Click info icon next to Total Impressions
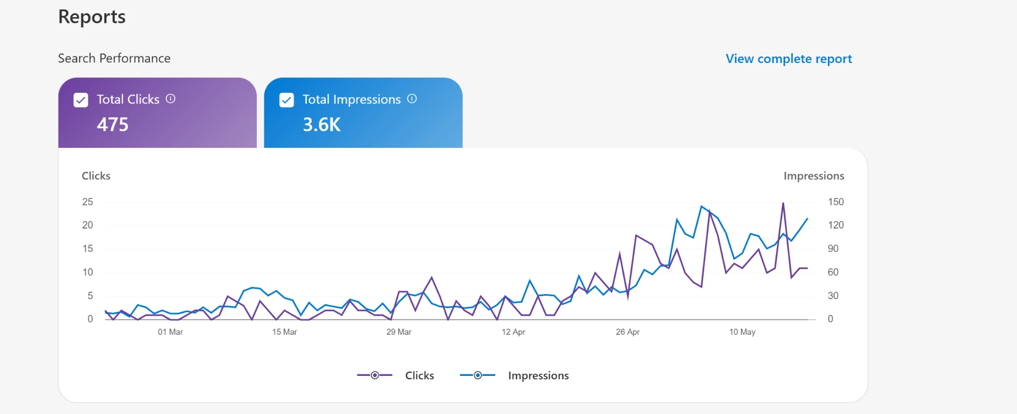The width and height of the screenshot is (1017, 414). pos(412,99)
